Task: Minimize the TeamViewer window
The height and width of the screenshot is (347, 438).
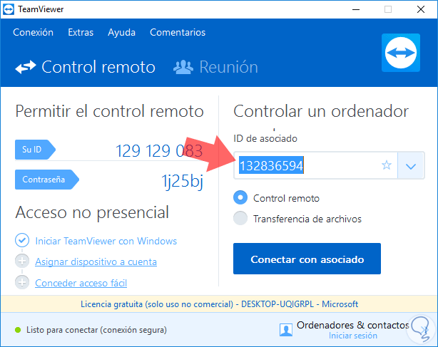Action: point(356,9)
